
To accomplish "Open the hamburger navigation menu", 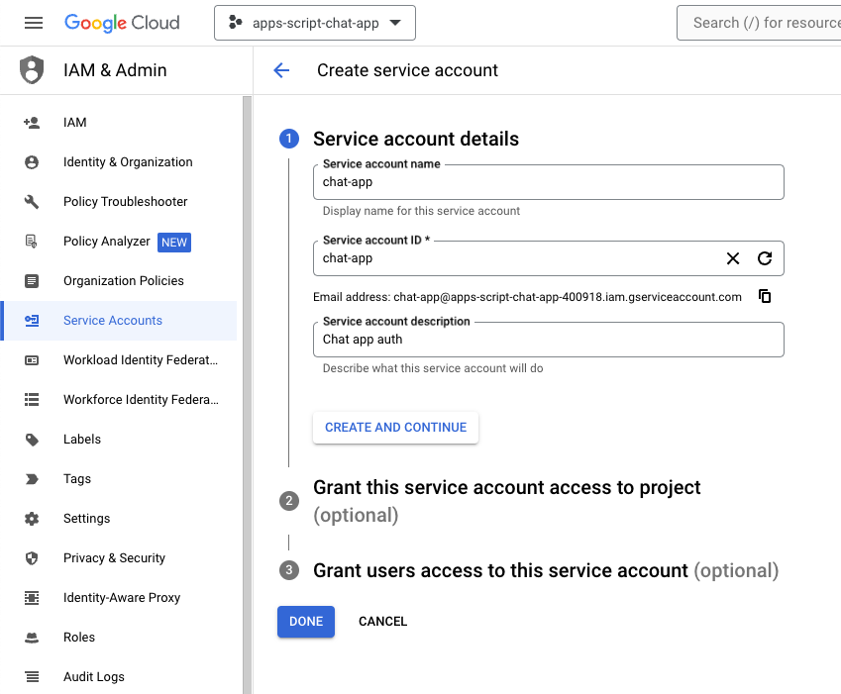I will pyautogui.click(x=34, y=23).
